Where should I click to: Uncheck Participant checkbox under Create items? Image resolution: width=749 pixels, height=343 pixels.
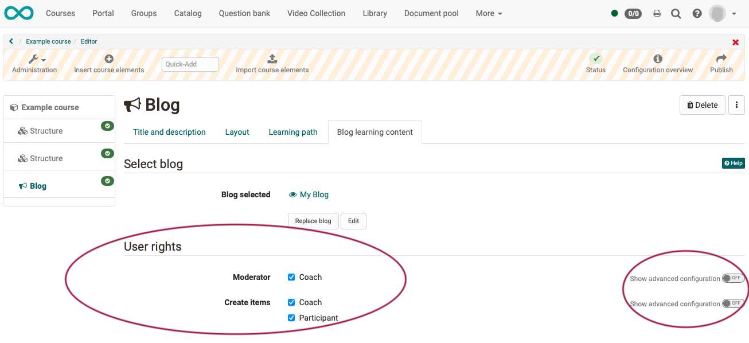pyautogui.click(x=291, y=318)
